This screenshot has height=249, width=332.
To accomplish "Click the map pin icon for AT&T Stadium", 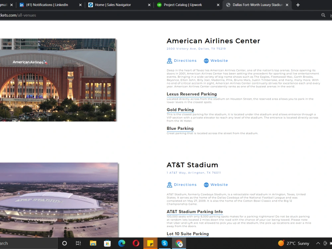I will point(169,185).
